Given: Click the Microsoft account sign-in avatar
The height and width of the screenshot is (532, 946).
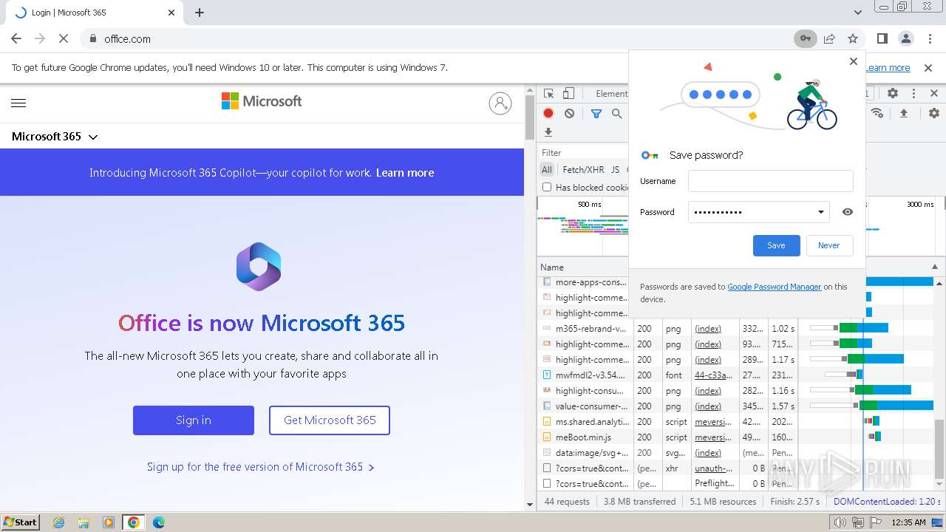Looking at the screenshot, I should click(500, 103).
